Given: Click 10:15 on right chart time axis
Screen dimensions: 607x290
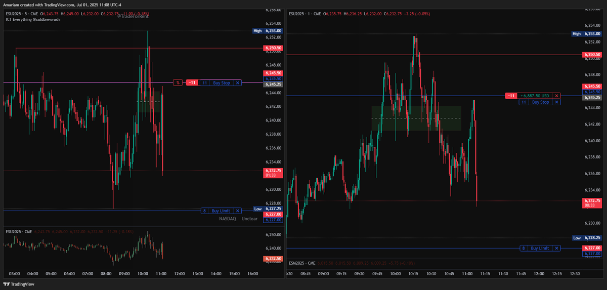Looking at the screenshot, I should (x=413, y=274).
